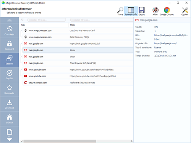Select the Alice user profile

pyautogui.click(x=155, y=11)
